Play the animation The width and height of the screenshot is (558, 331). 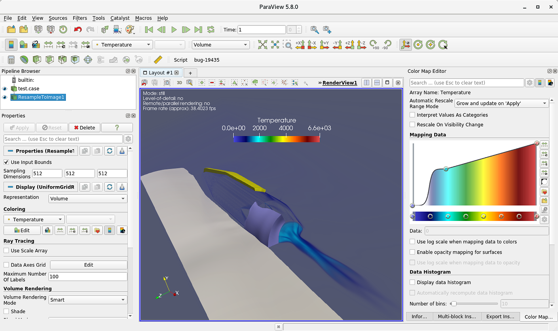pyautogui.click(x=174, y=30)
